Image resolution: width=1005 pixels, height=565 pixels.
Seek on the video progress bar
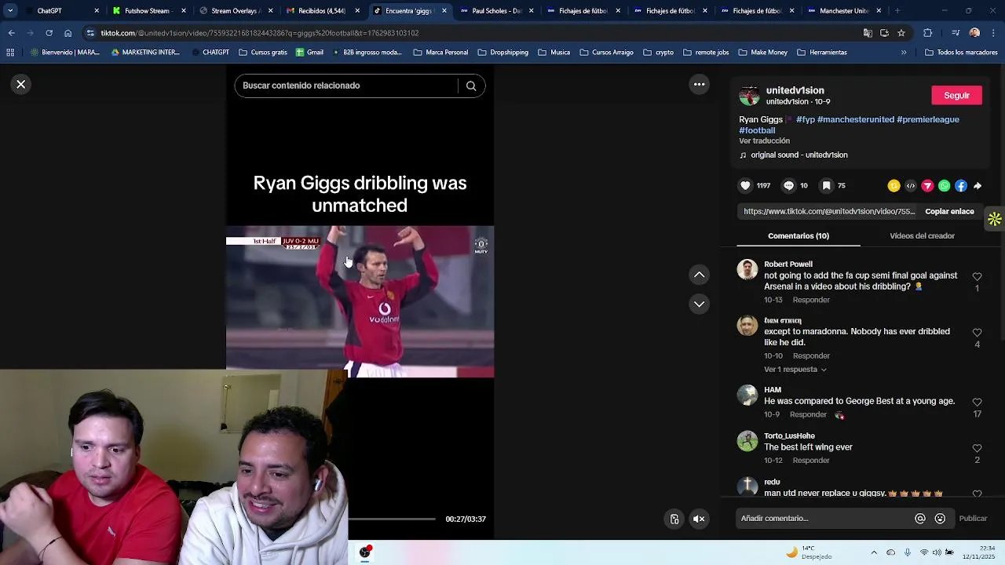[x=392, y=519]
